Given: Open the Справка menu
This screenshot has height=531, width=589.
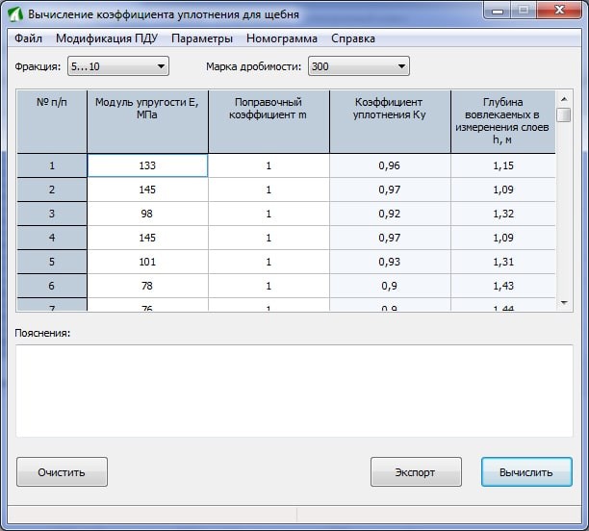Looking at the screenshot, I should pyautogui.click(x=353, y=38).
